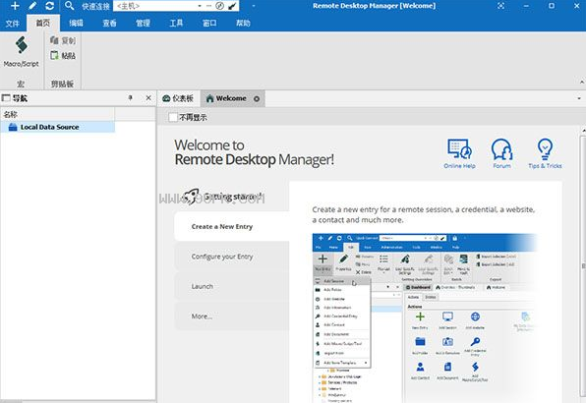This screenshot has width=586, height=403.
Task: Open the Online Help icon link
Action: point(459,153)
